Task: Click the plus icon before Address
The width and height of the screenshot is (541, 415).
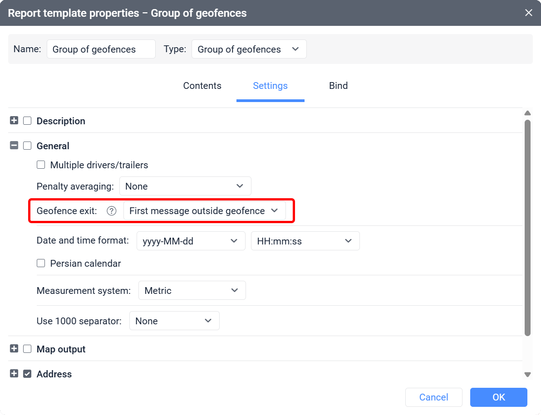Action: (14, 374)
